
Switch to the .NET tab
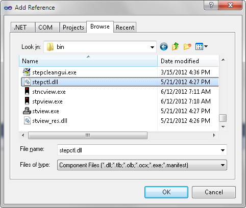(x=22, y=28)
